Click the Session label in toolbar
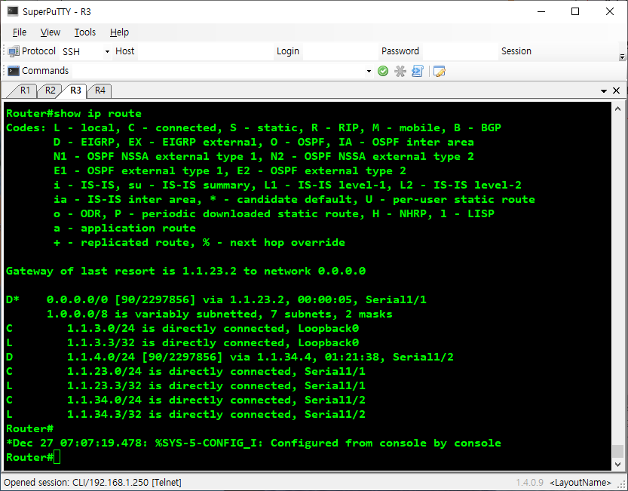628x491 pixels. tap(516, 51)
